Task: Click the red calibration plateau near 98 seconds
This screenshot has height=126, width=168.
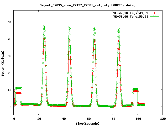Action: pyautogui.click(x=135, y=91)
